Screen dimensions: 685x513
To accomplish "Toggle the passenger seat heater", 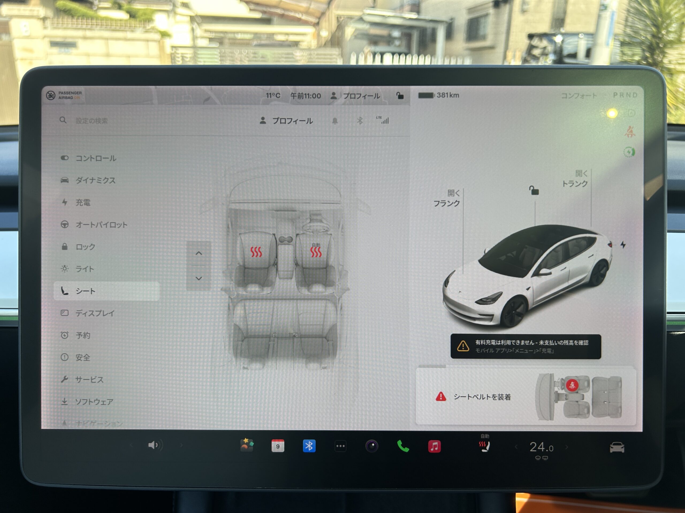I will [256, 252].
